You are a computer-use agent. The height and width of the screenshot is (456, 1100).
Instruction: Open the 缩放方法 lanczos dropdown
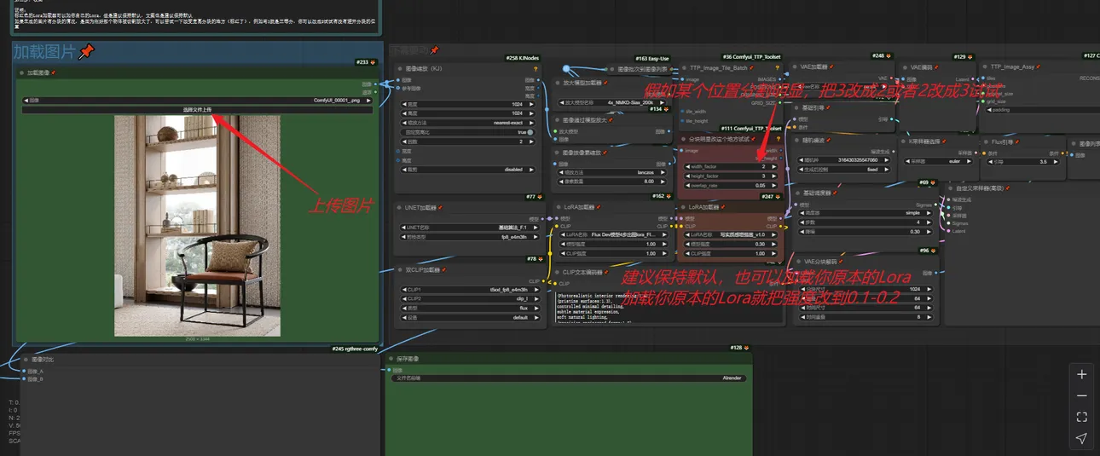pyautogui.click(x=611, y=171)
